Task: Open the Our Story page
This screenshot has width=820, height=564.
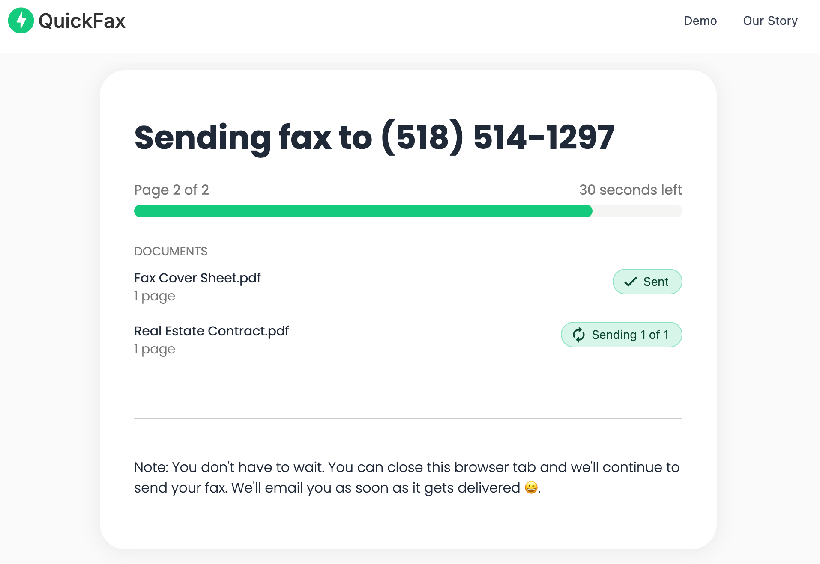Action: click(770, 21)
